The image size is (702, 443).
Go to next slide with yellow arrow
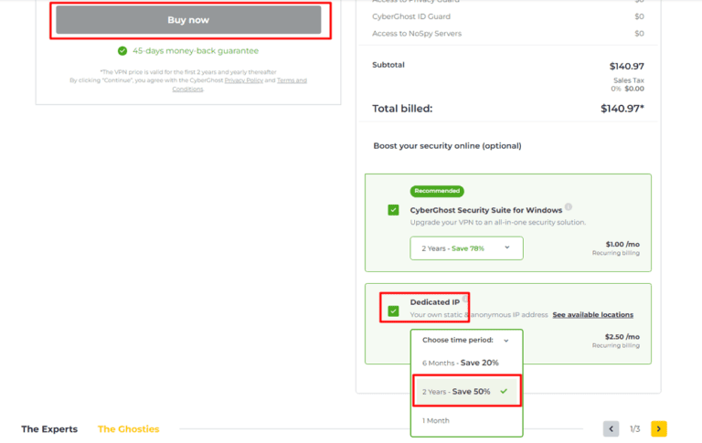click(658, 428)
